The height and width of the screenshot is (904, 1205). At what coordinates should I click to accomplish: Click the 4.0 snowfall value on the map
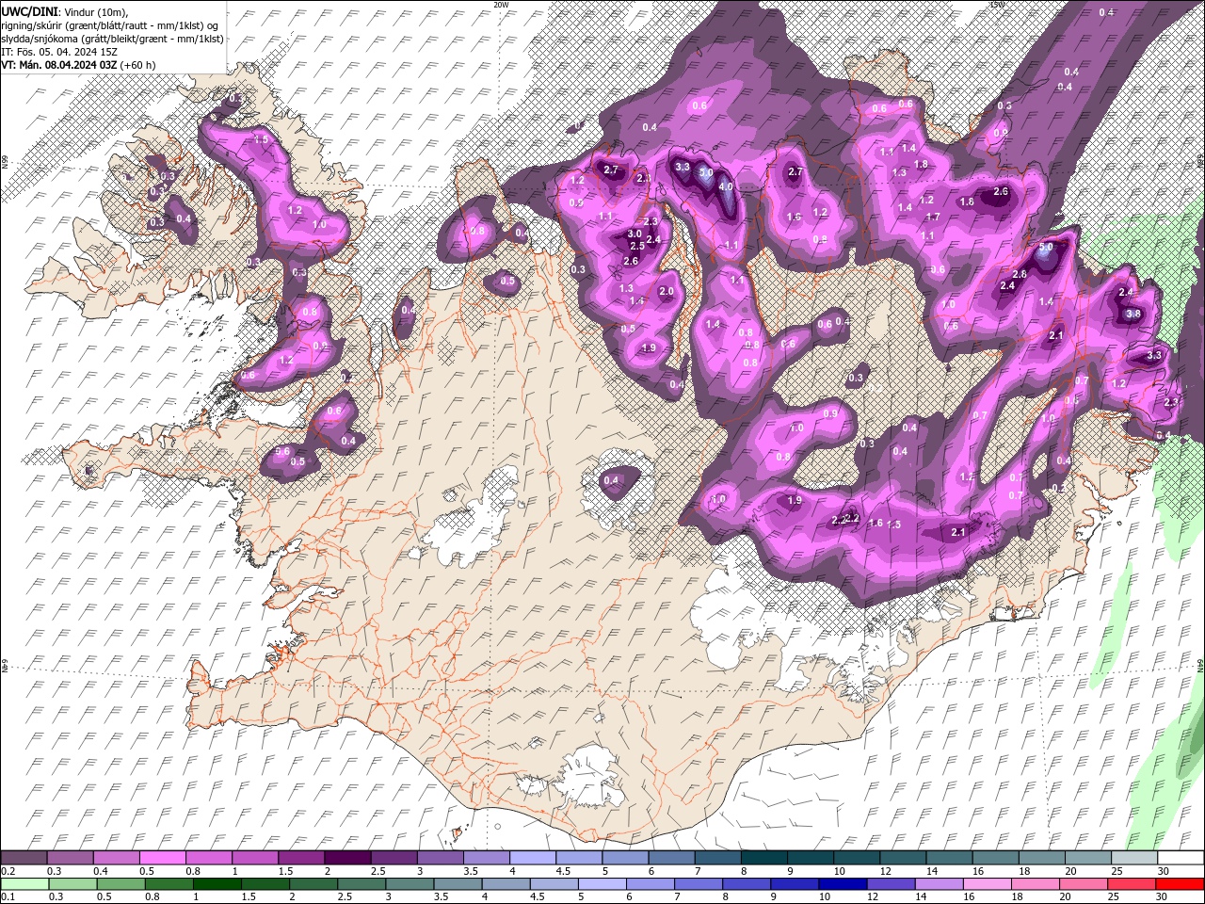point(726,186)
